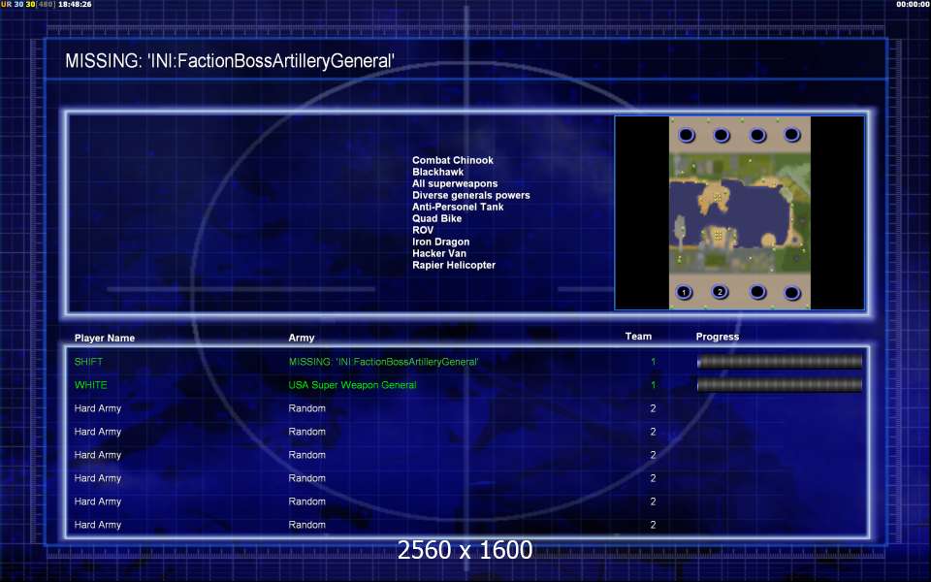This screenshot has height=582, width=931.
Task: Click 'USA Super Weapon General' army
Action: coord(352,385)
